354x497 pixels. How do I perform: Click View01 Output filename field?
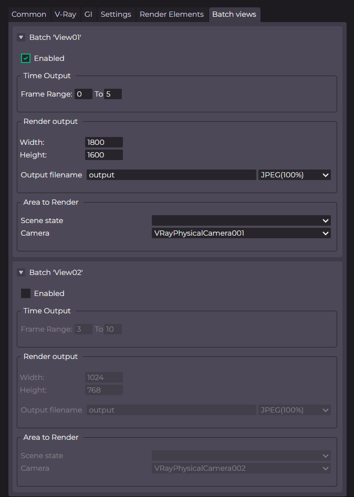[x=171, y=175]
